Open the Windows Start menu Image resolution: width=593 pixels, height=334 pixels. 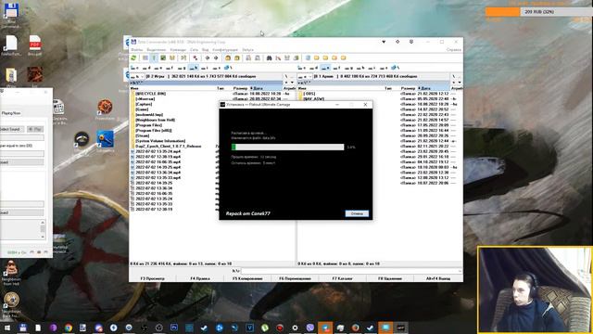(7, 328)
